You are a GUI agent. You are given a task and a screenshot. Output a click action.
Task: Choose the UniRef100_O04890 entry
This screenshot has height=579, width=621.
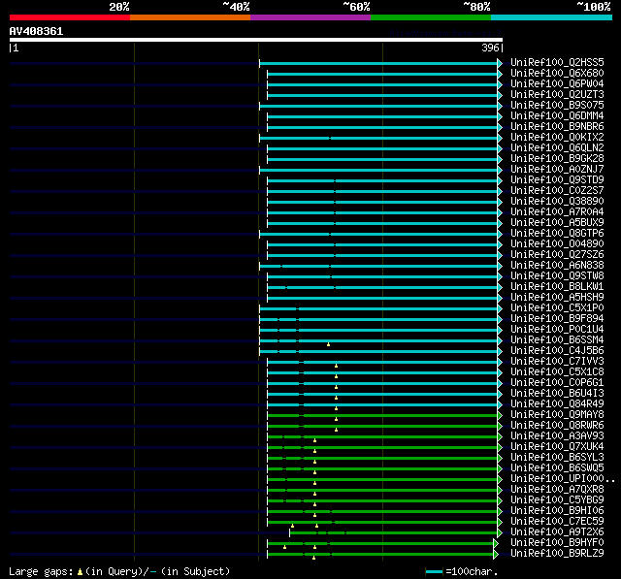coord(557,244)
